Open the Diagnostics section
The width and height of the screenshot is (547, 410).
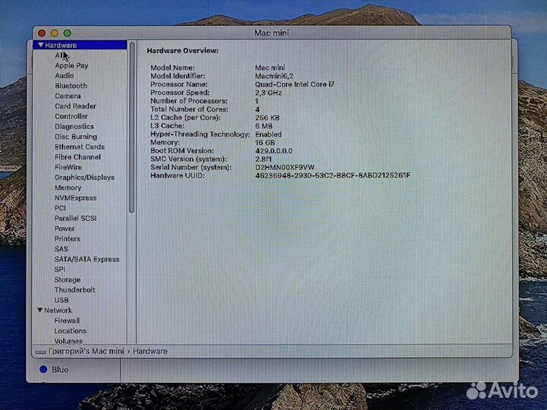pos(74,127)
